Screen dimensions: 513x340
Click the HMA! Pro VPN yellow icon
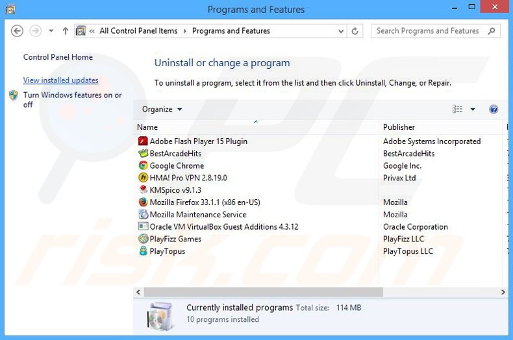143,178
